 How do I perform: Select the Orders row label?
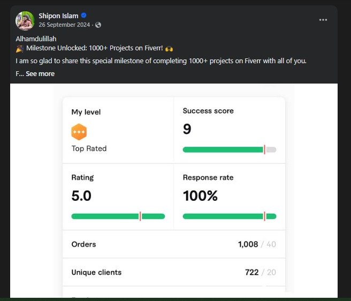click(83, 244)
